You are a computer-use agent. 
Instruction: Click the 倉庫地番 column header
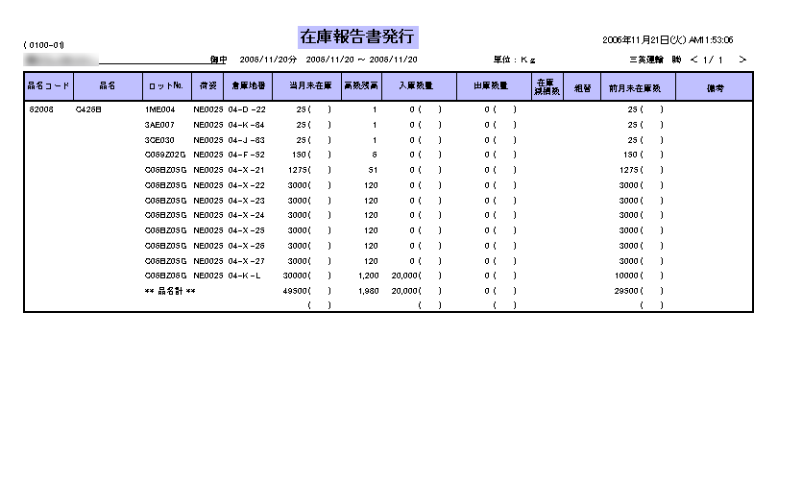click(x=248, y=86)
